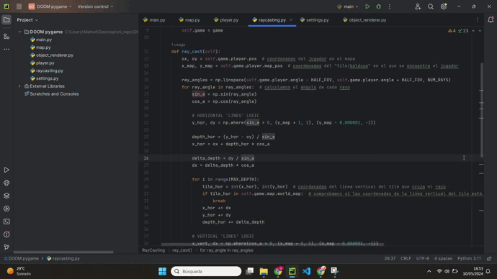Click the editor horizontal scrollbar

[272, 244]
